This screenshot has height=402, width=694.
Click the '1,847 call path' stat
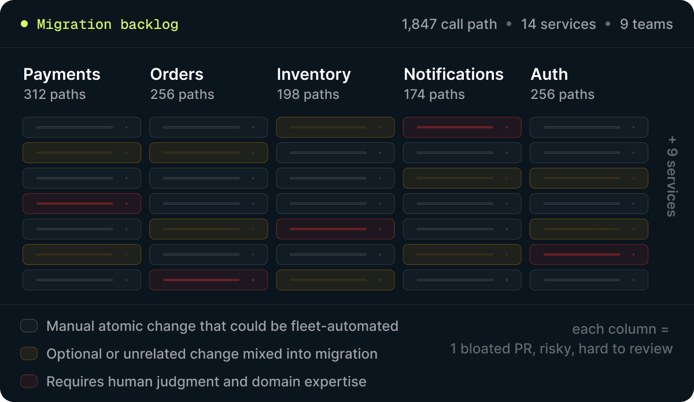tap(449, 24)
